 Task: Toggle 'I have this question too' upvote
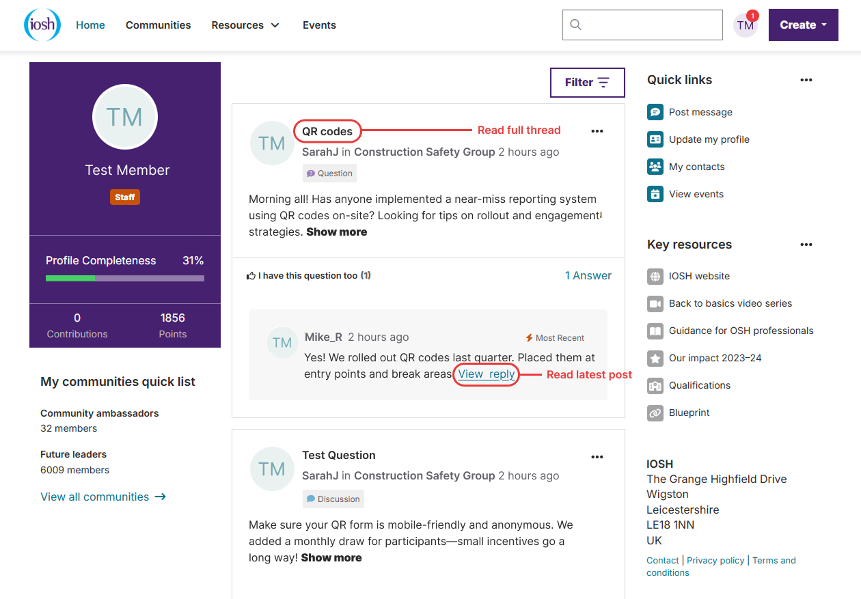pos(309,275)
